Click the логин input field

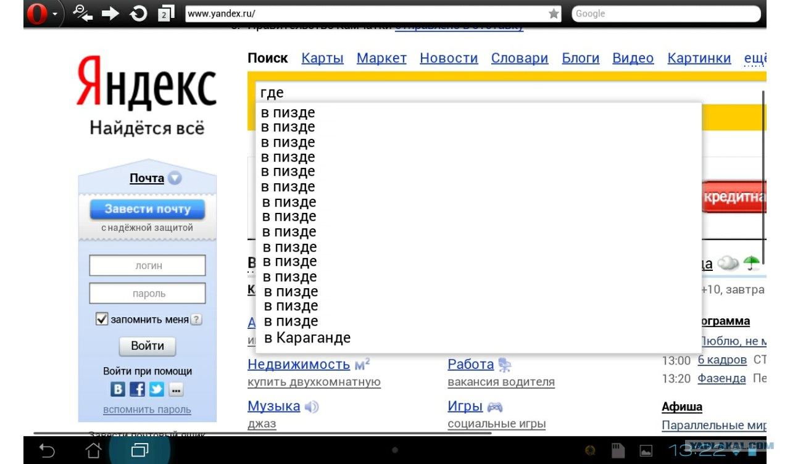tap(148, 266)
